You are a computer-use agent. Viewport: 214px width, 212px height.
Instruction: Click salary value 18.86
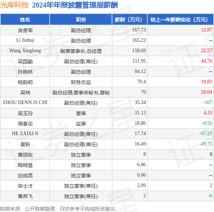140,123
